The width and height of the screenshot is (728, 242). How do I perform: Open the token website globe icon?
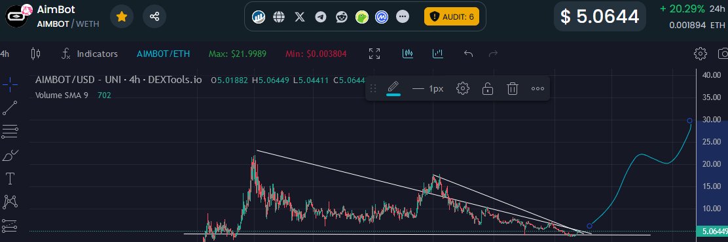279,17
